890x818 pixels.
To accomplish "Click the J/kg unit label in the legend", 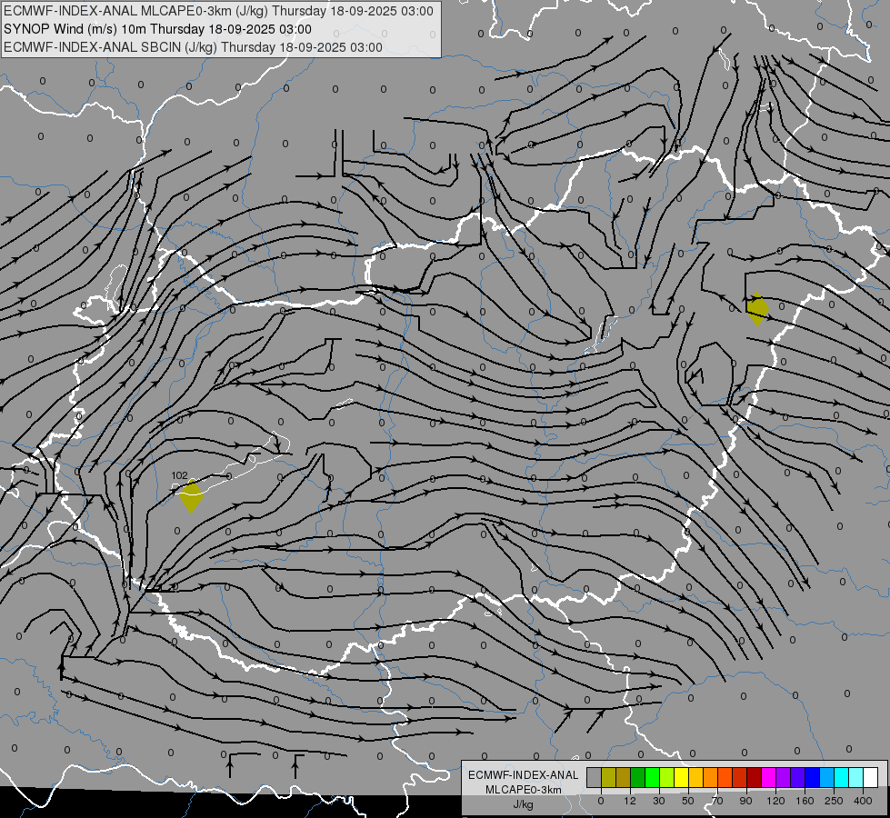I will [524, 804].
